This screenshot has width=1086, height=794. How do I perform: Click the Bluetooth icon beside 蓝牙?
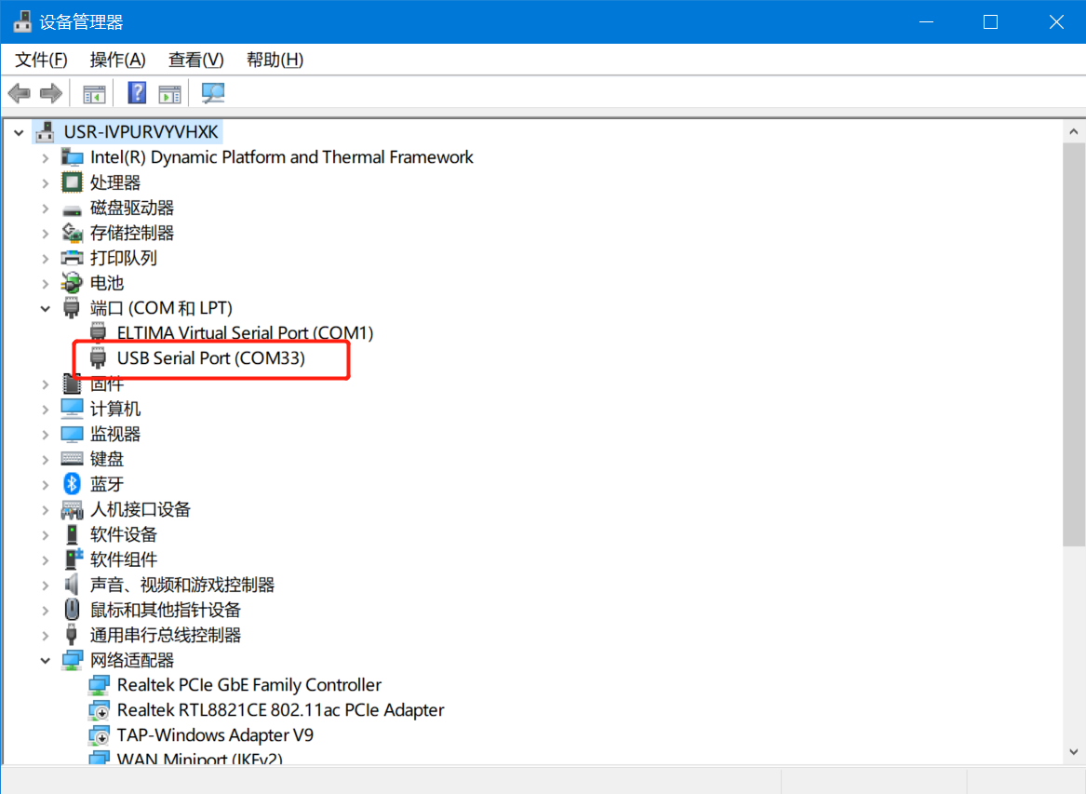[x=72, y=484]
